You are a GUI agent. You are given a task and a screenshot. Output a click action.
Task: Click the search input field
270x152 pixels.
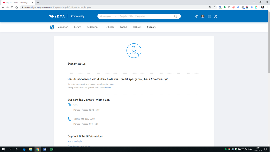pos(146,16)
